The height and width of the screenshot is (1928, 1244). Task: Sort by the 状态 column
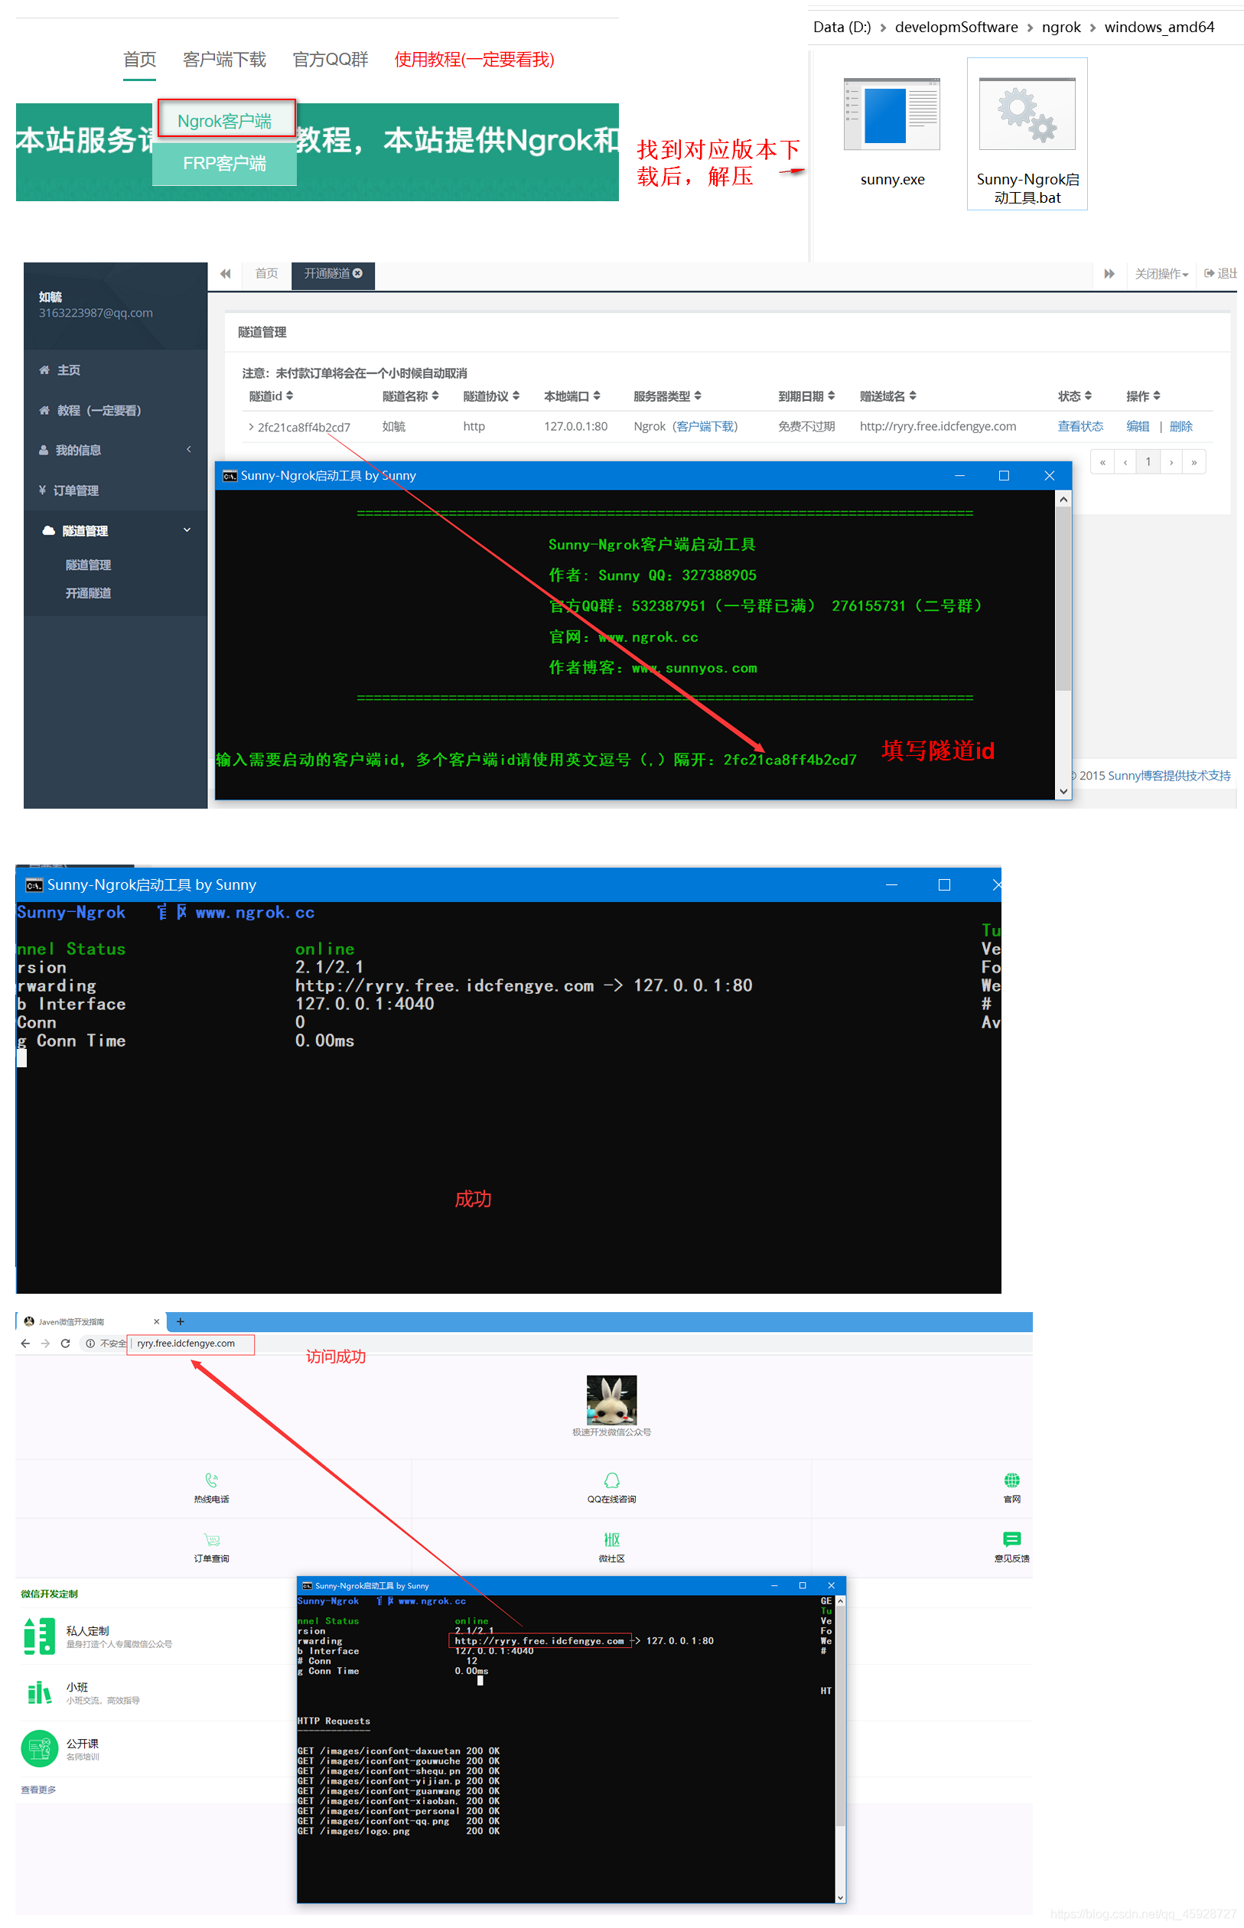[x=1074, y=396]
